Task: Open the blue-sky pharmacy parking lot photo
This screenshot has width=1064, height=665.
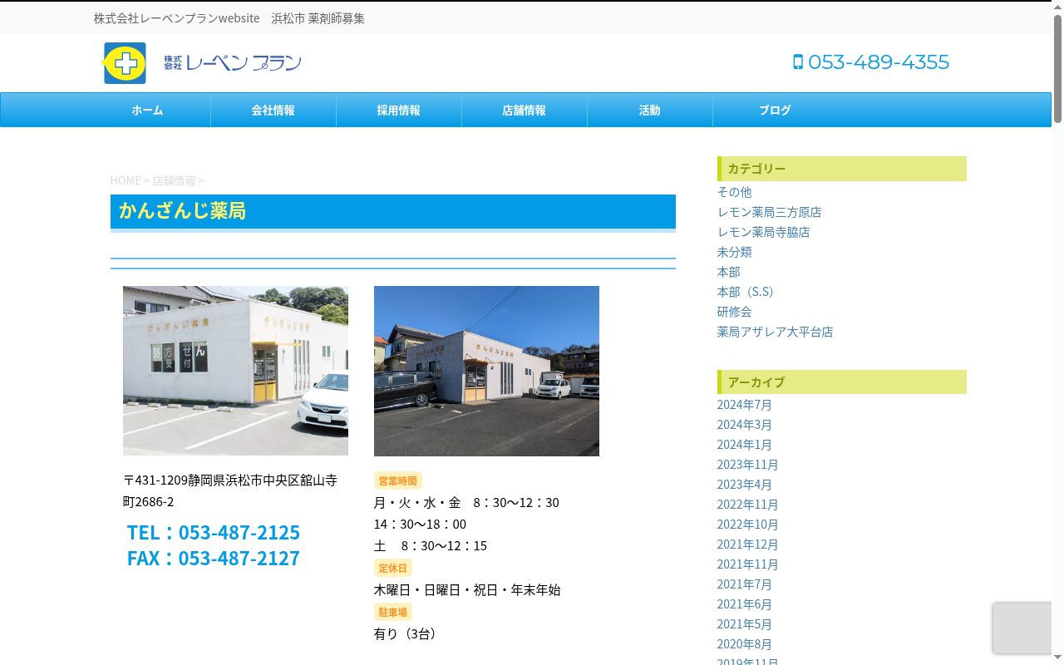Action: coord(486,371)
